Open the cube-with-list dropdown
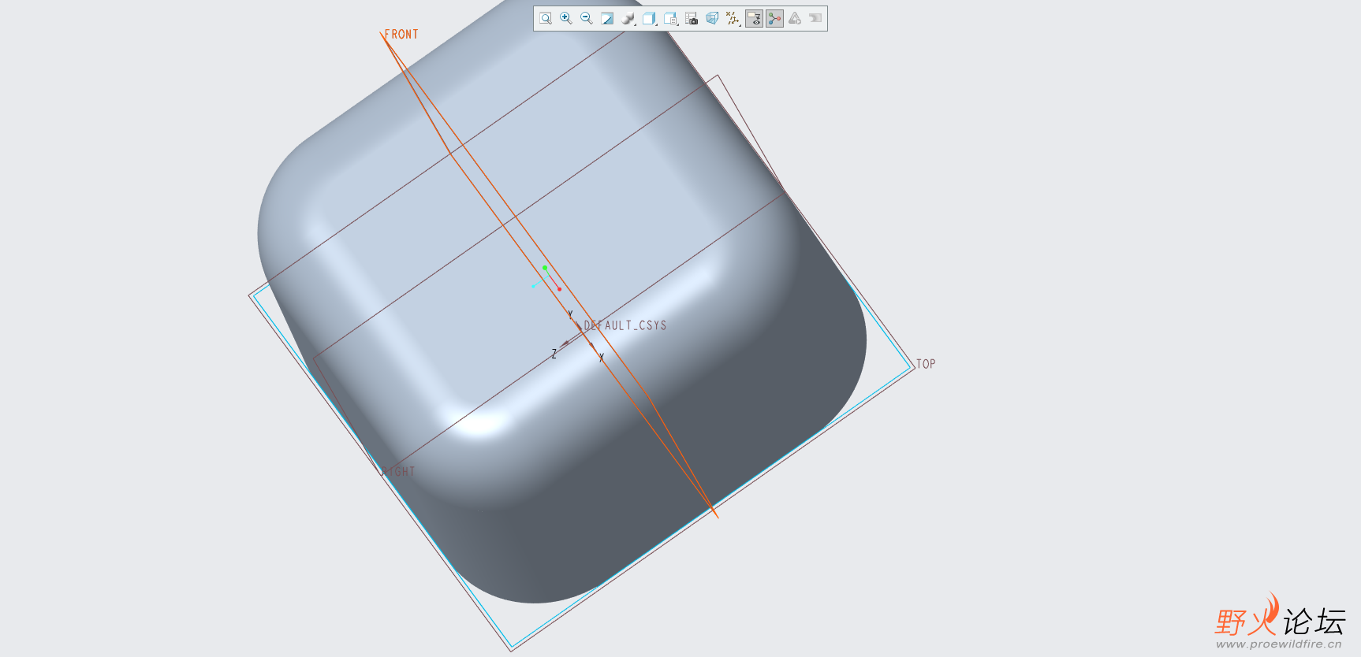The width and height of the screenshot is (1361, 657). tap(670, 18)
